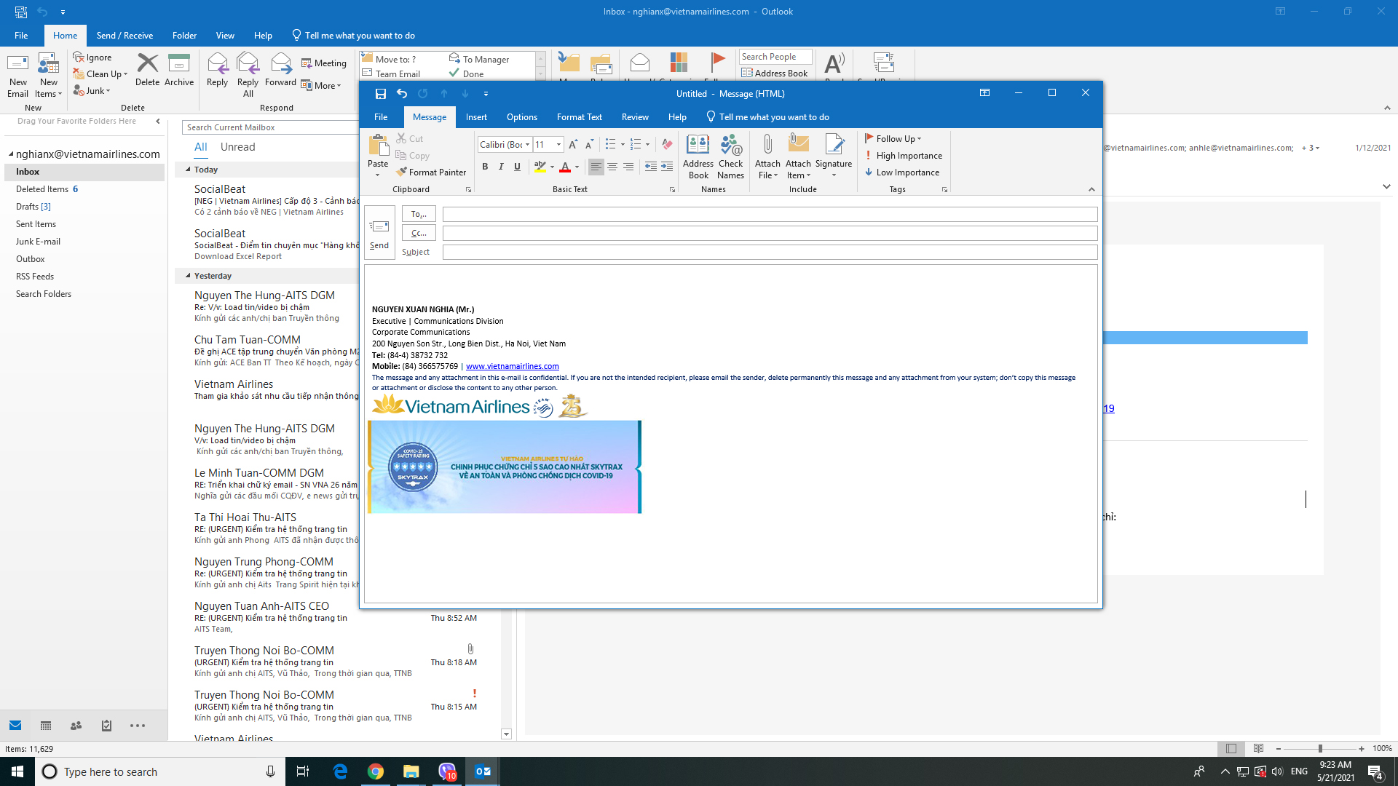The height and width of the screenshot is (786, 1398).
Task: Open the Sent Items folder
Action: click(36, 224)
